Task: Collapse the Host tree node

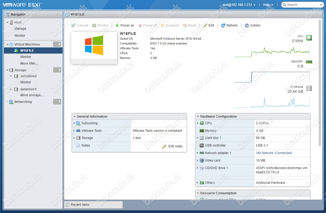Action: tap(8, 23)
